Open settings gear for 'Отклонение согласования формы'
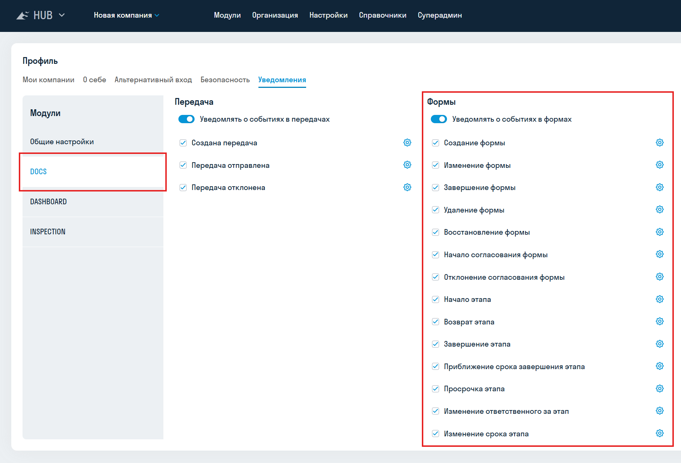 tap(660, 277)
